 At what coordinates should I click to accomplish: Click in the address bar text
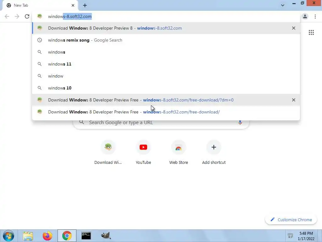70,16
